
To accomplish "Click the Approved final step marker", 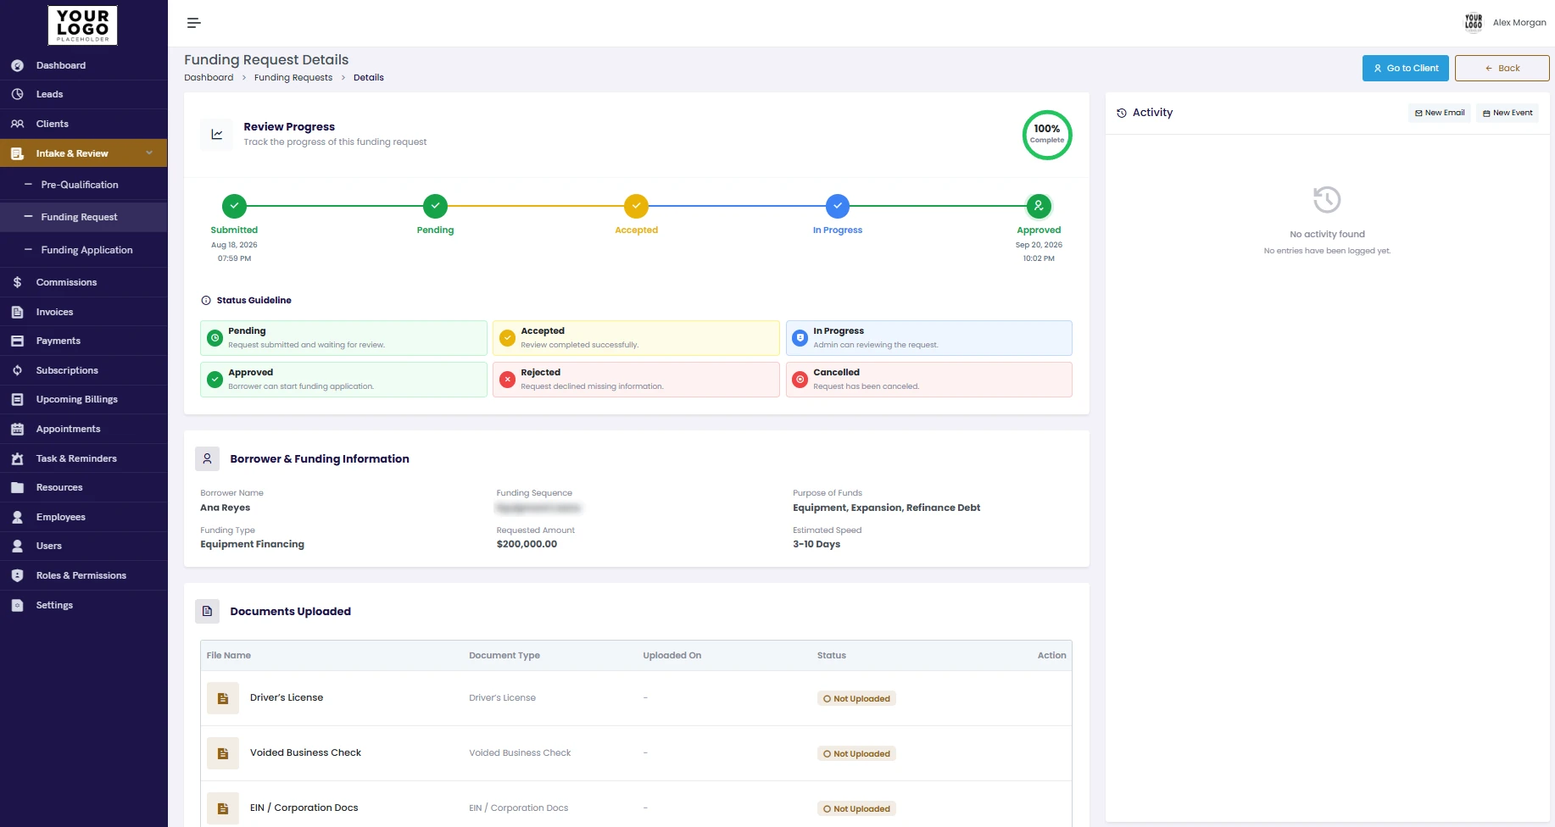I will point(1039,206).
